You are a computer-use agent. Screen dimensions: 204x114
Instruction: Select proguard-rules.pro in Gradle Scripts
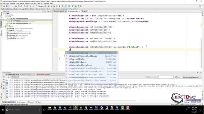click(13, 34)
